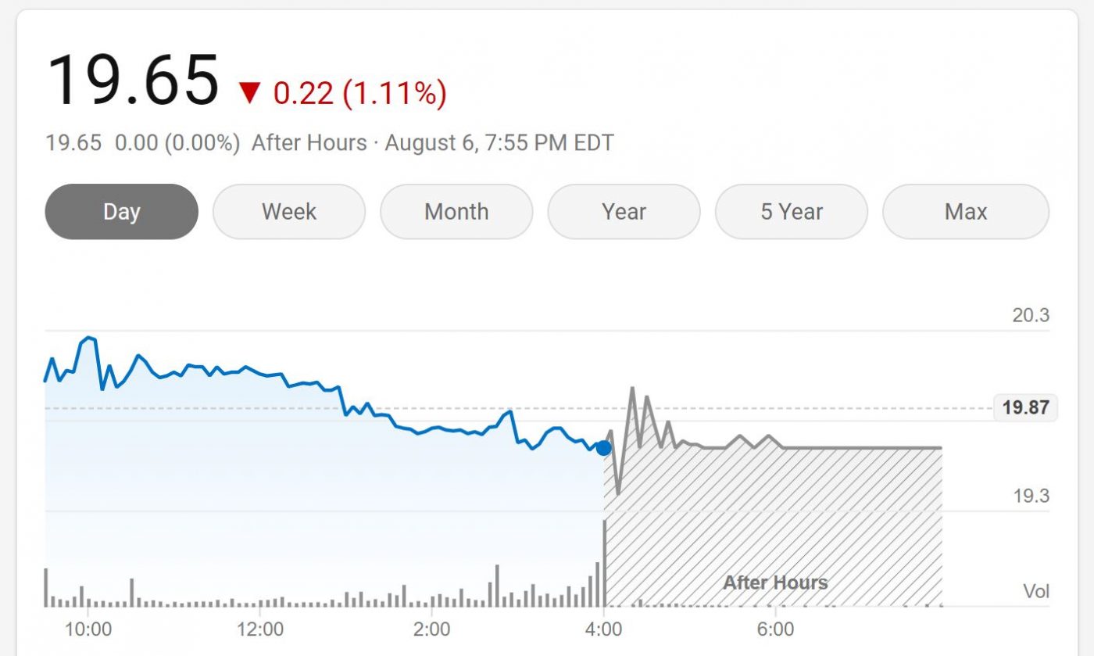Click the After Hours label in shaded region

point(774,583)
